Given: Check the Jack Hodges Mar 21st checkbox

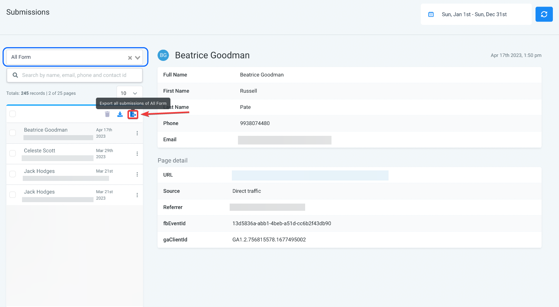Looking at the screenshot, I should [13, 174].
